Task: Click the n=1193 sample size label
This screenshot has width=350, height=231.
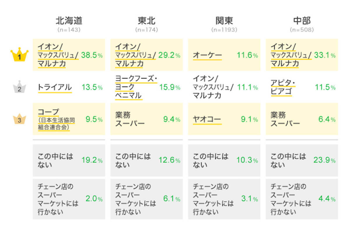Action: [x=224, y=30]
